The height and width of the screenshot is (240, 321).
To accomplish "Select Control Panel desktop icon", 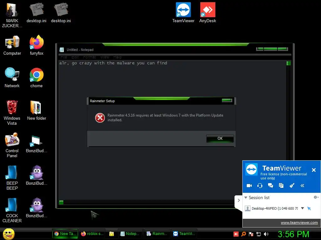I will coord(12,145).
